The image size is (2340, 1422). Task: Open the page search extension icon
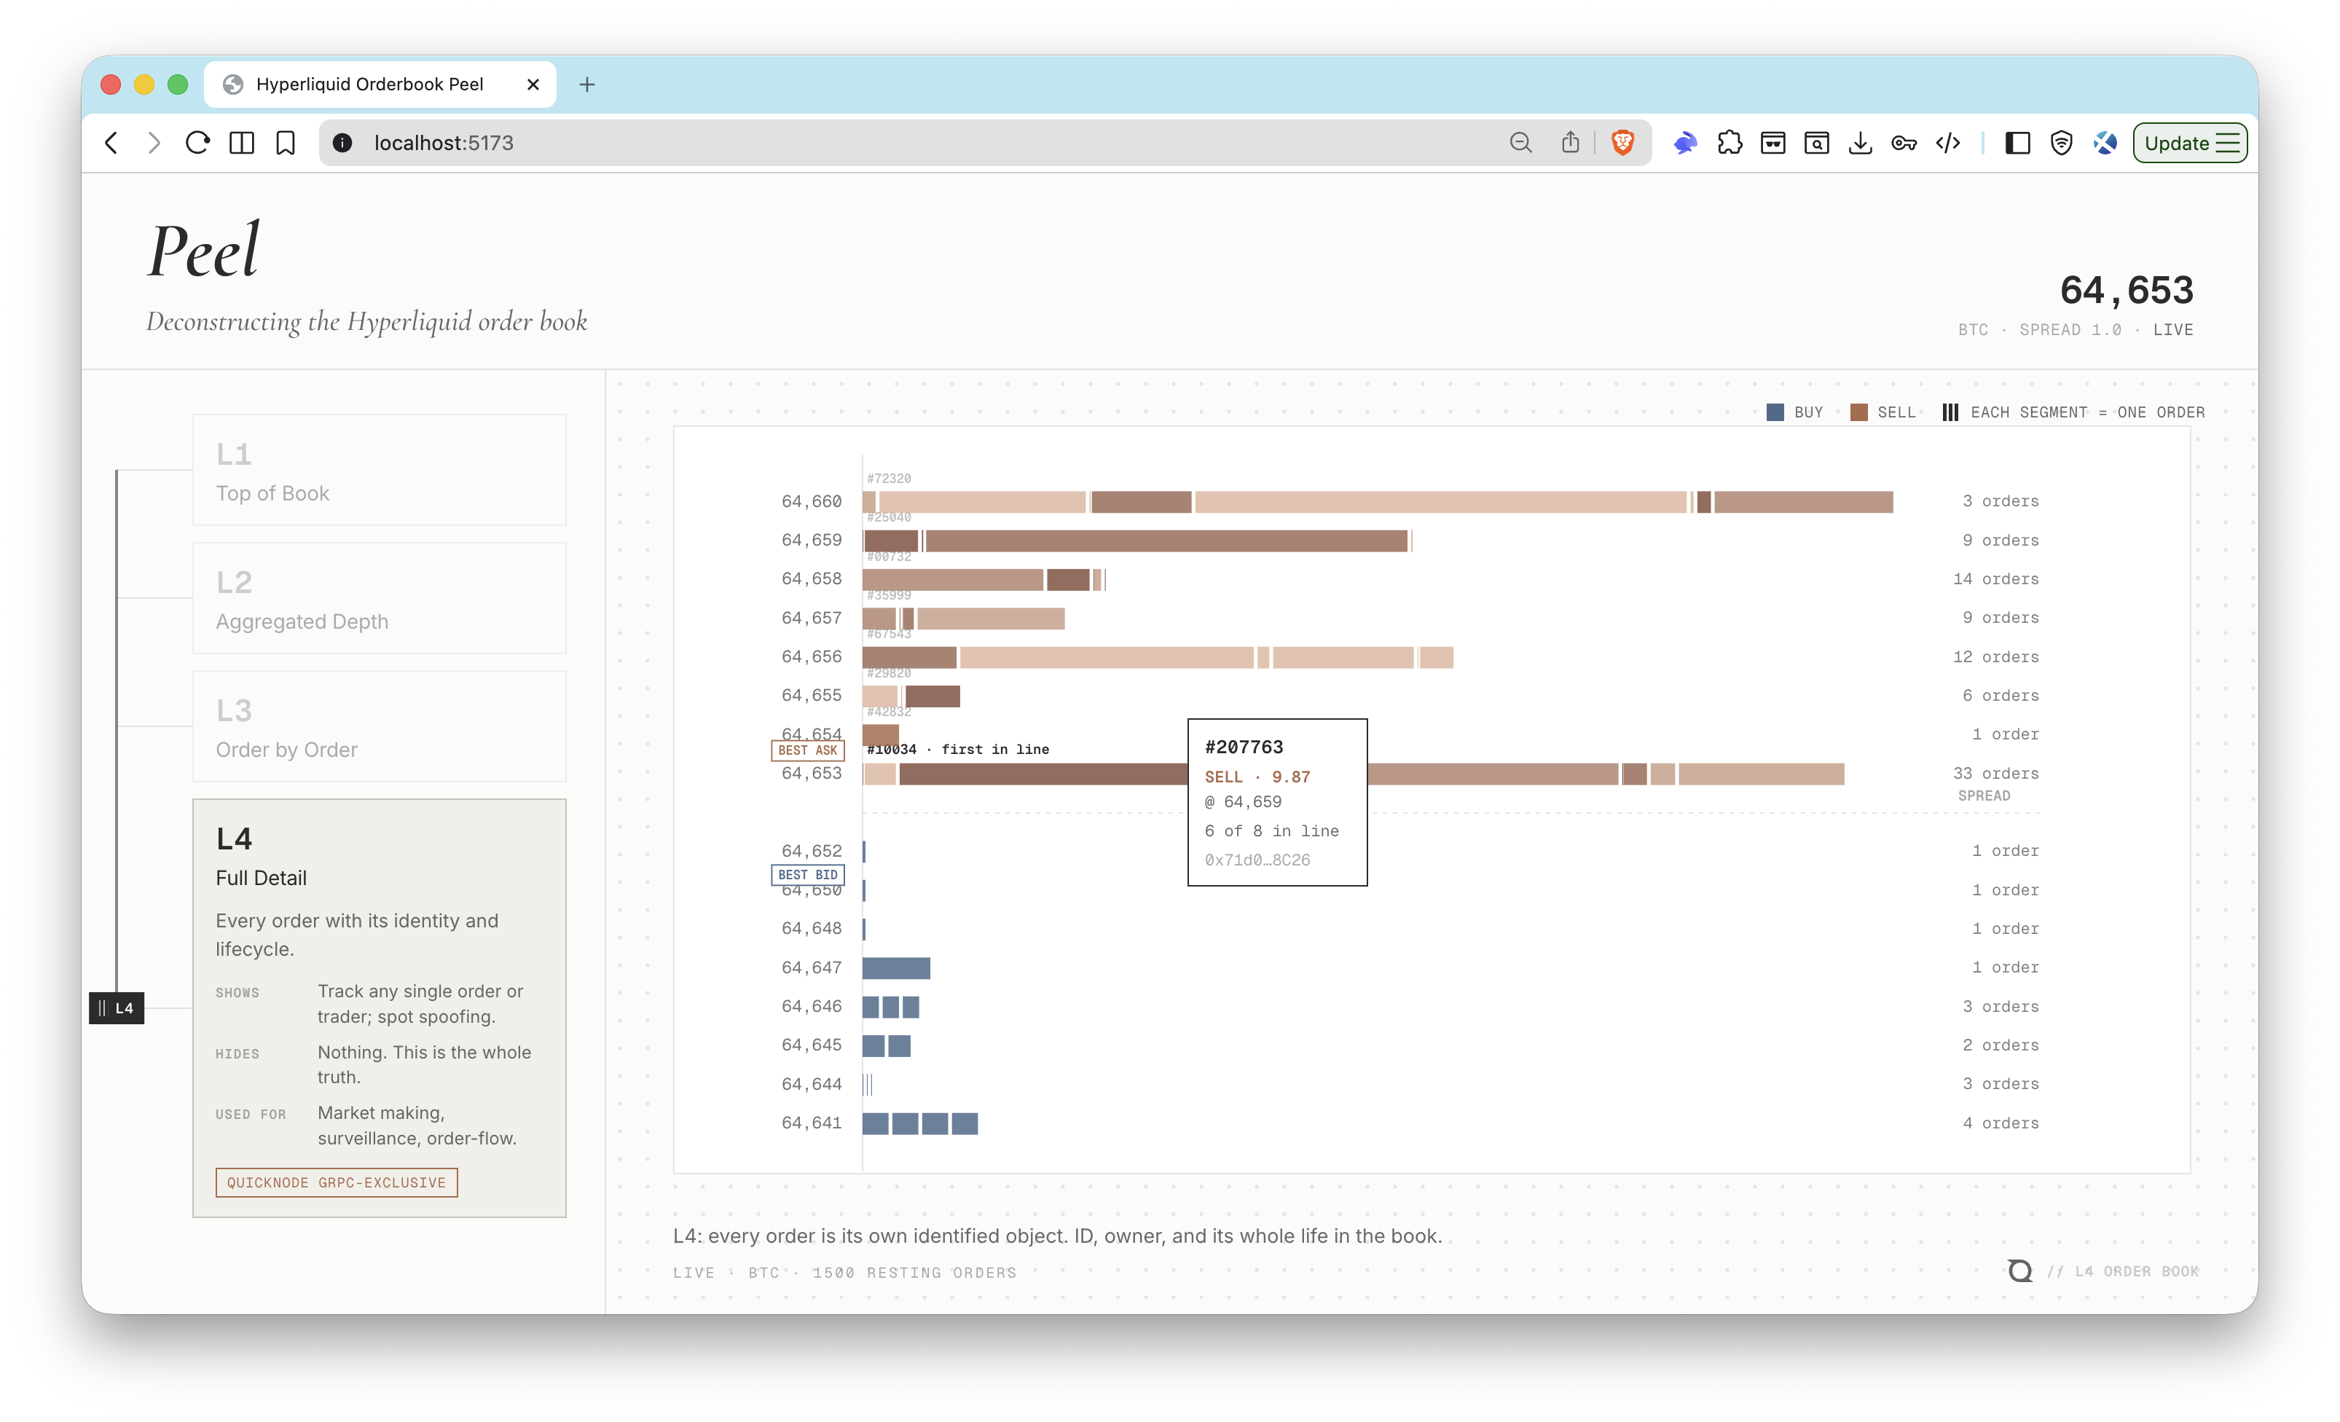[1817, 143]
